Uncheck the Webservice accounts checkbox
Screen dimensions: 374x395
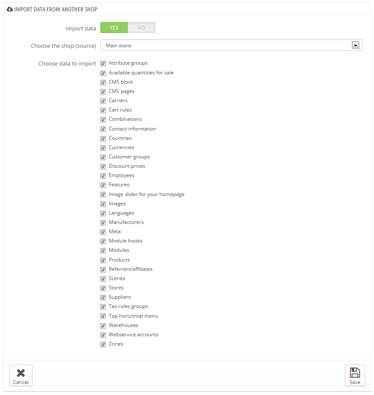pos(103,335)
